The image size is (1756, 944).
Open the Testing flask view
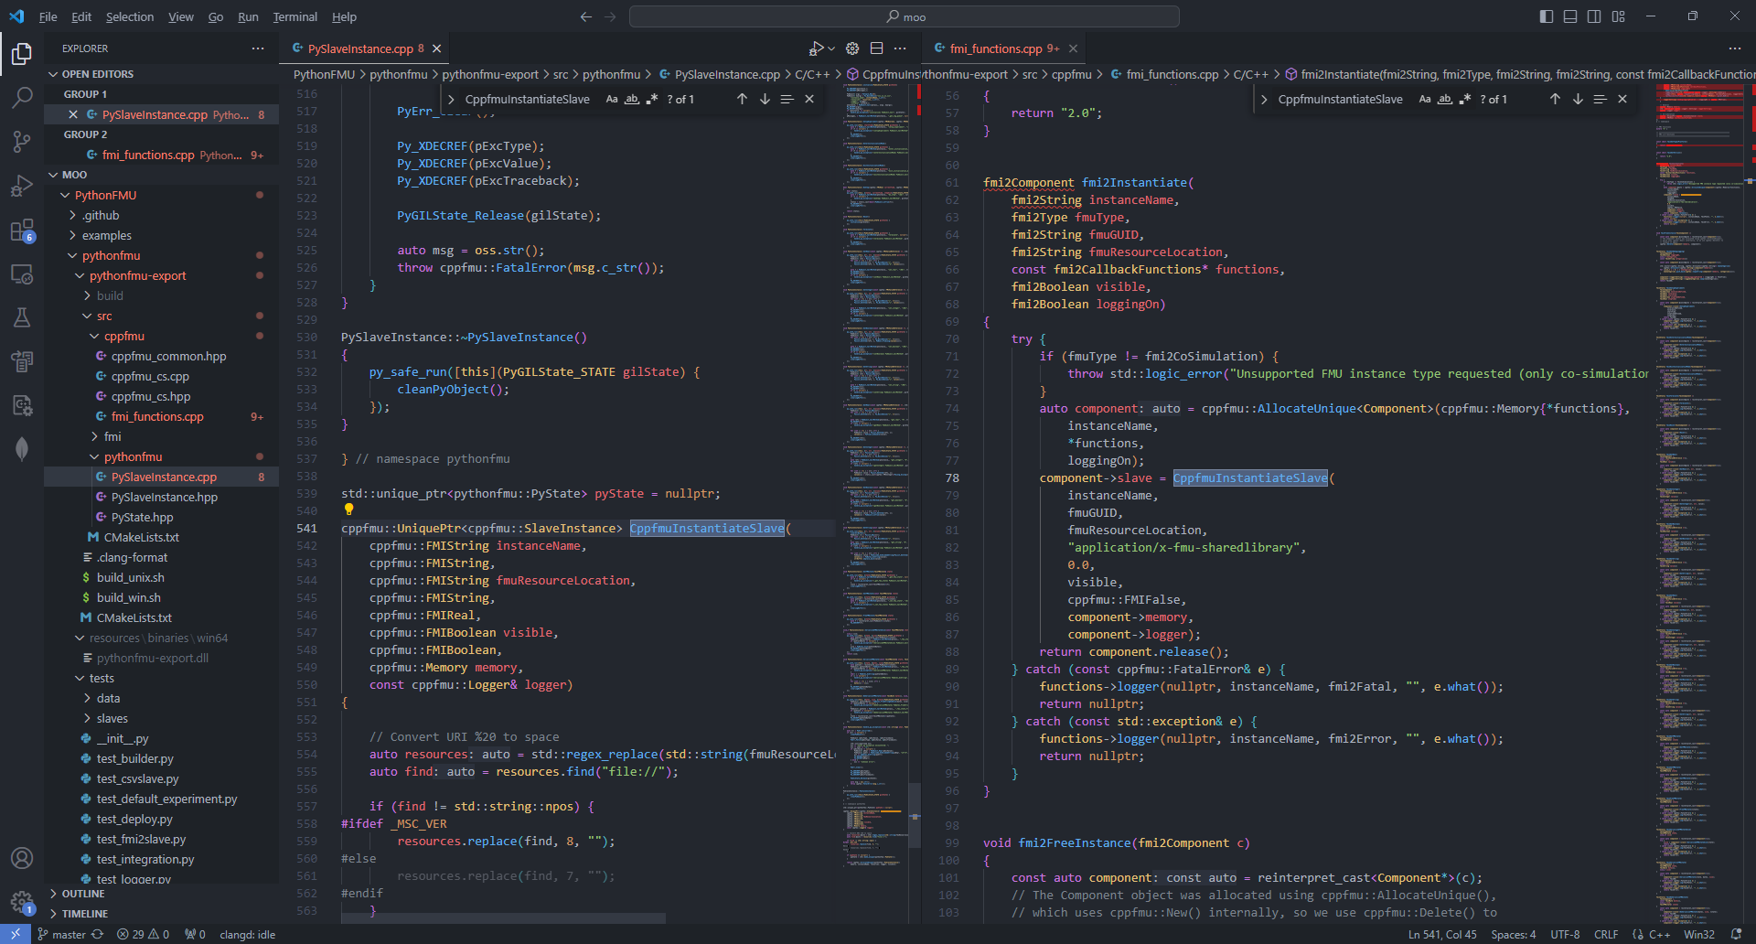22,317
